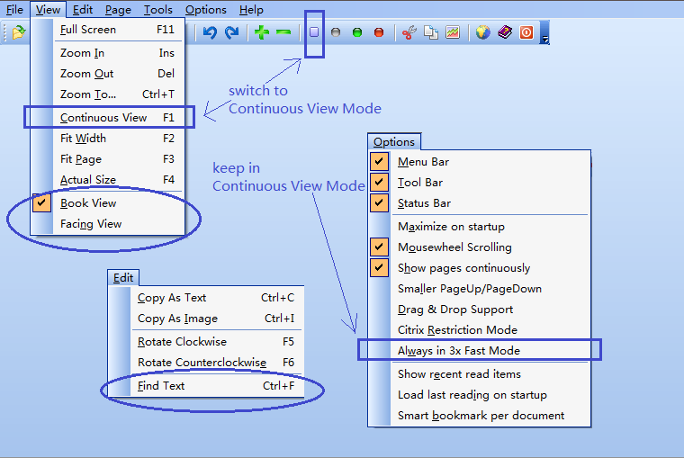Click the red round toolbar button

pyautogui.click(x=378, y=33)
